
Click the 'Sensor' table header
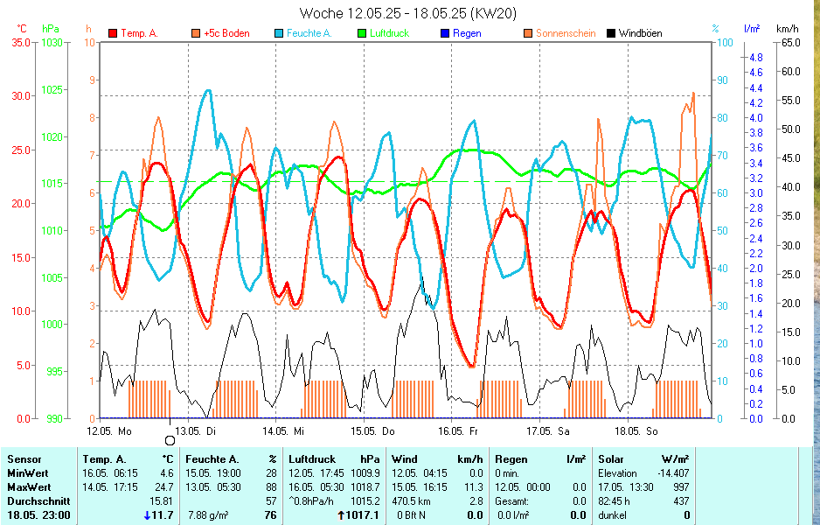(24, 459)
